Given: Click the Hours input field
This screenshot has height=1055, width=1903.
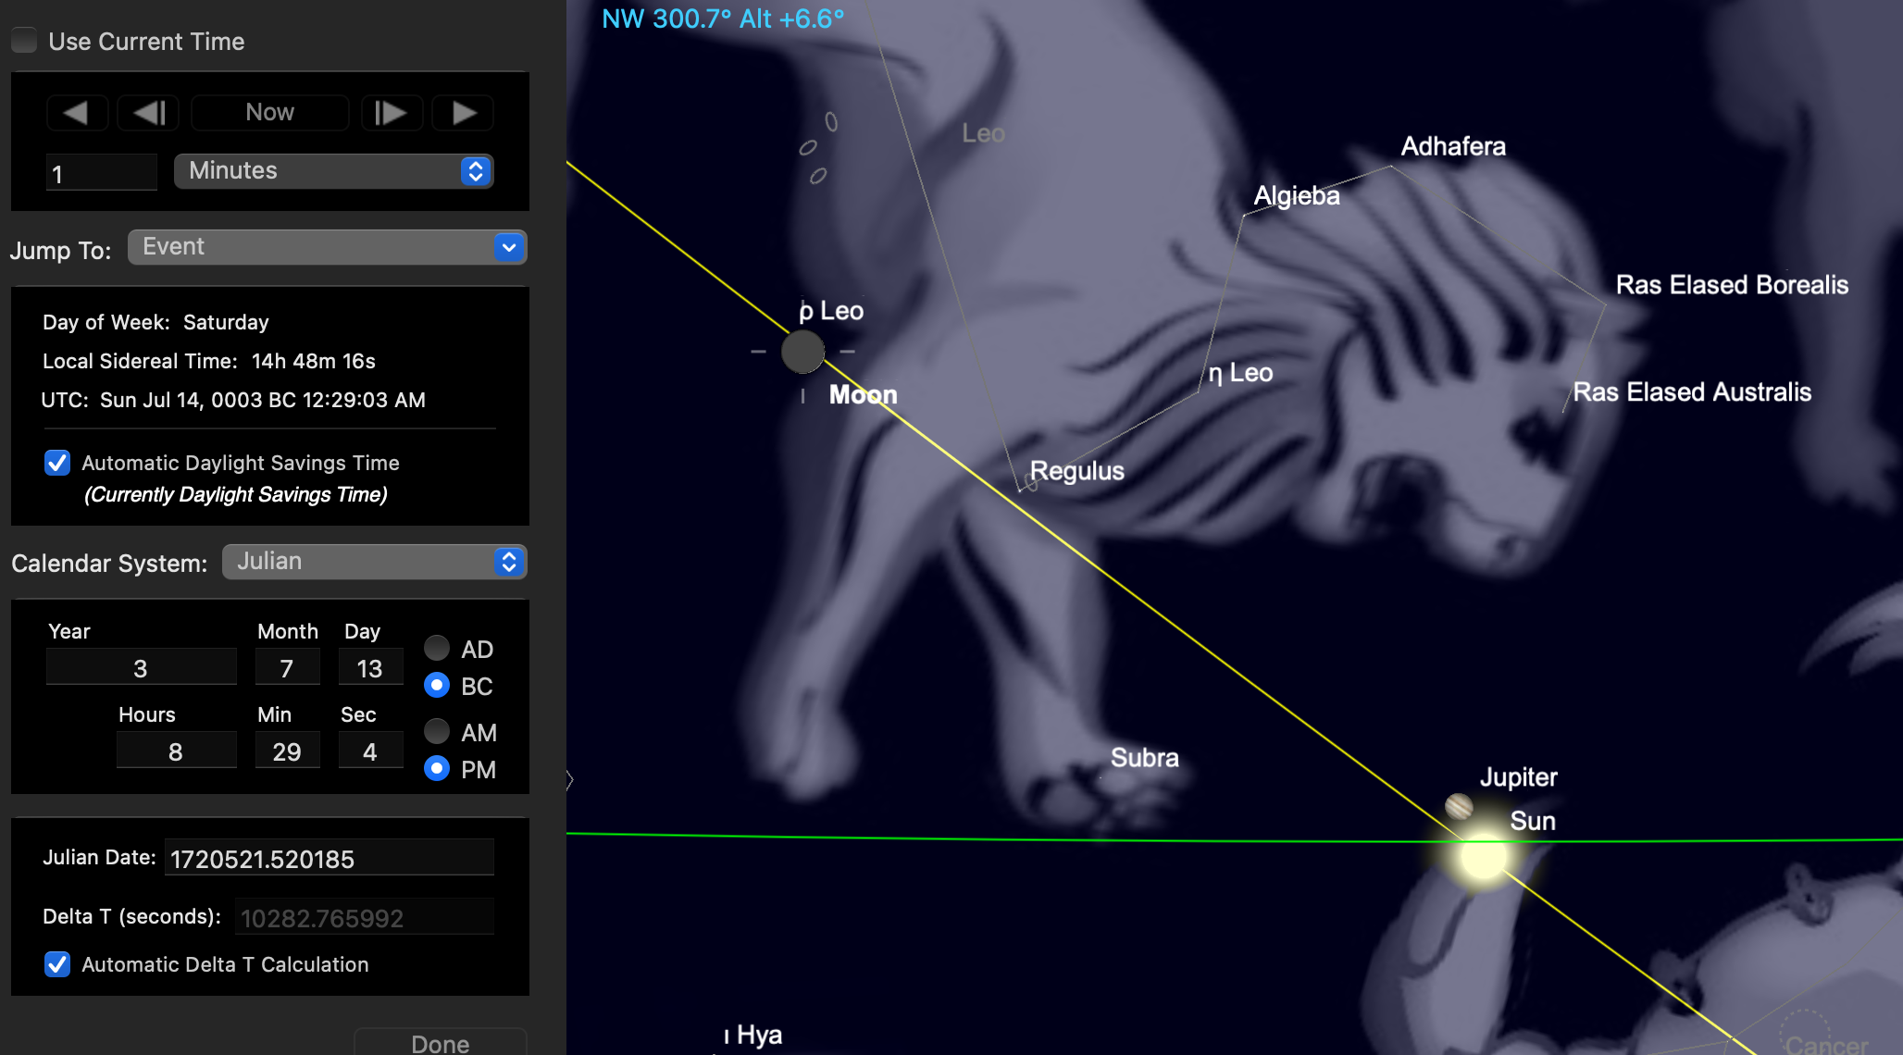Looking at the screenshot, I should 176,751.
